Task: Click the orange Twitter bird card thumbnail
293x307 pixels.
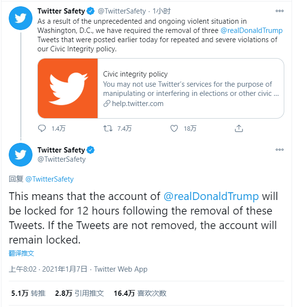Action: [68, 88]
